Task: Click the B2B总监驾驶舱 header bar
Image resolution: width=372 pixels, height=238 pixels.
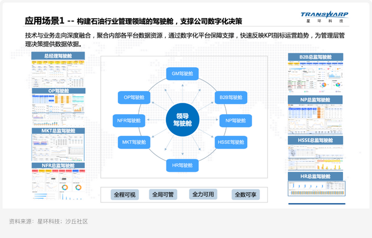Action: tap(316, 57)
